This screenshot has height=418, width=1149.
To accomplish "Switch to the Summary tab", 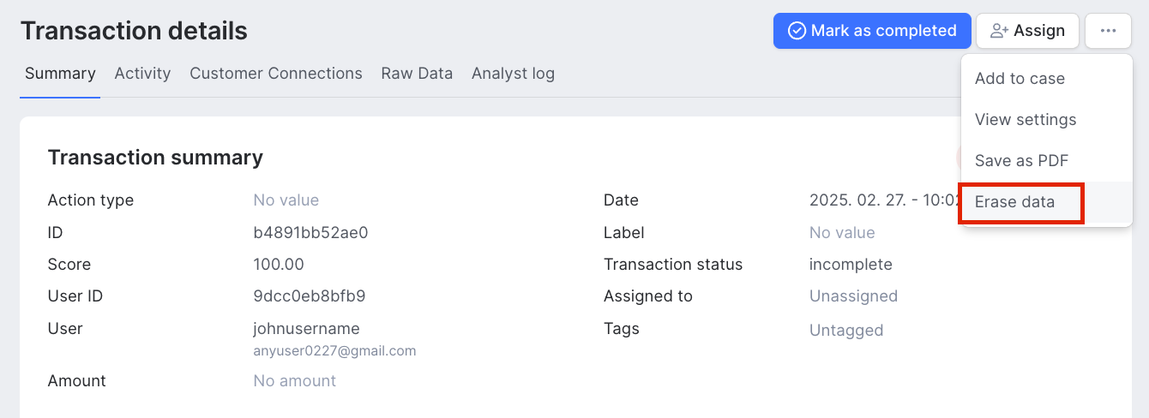I will click(x=60, y=74).
